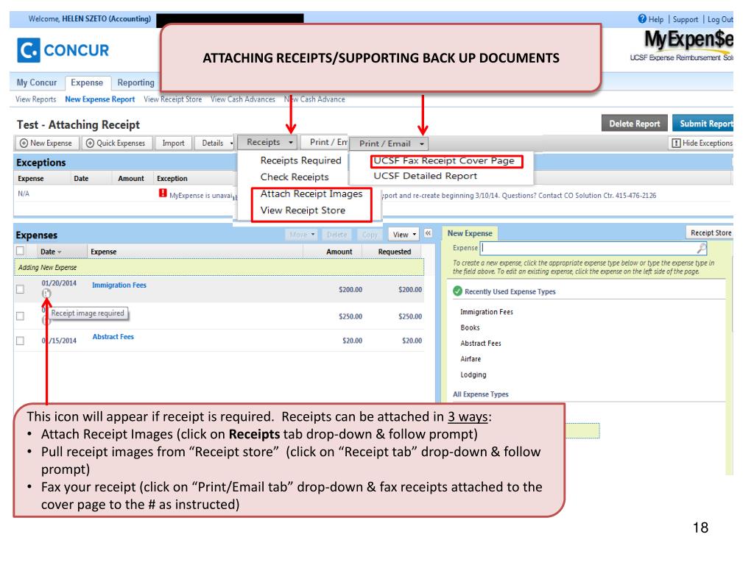This screenshot has width=754, height=565.
Task: Click the Requested column header
Action: 395,252
